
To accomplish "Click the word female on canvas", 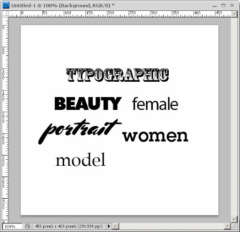I will click(x=155, y=104).
